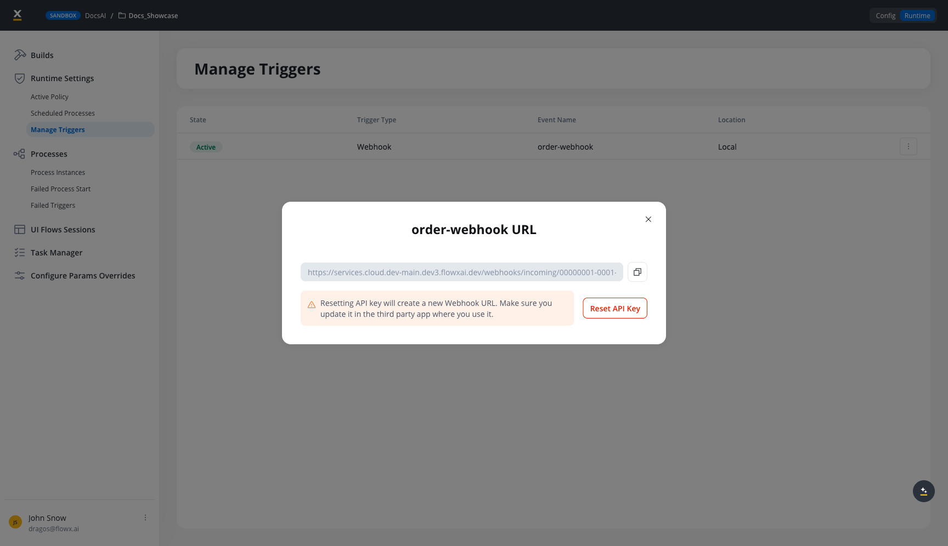Image resolution: width=948 pixels, height=546 pixels.
Task: Copy the webhook URL using the copy icon
Action: 637,272
